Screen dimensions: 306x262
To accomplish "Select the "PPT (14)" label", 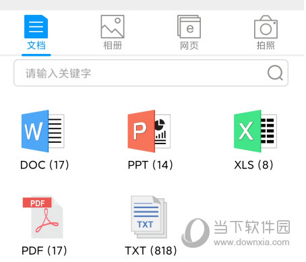I will click(x=150, y=165).
